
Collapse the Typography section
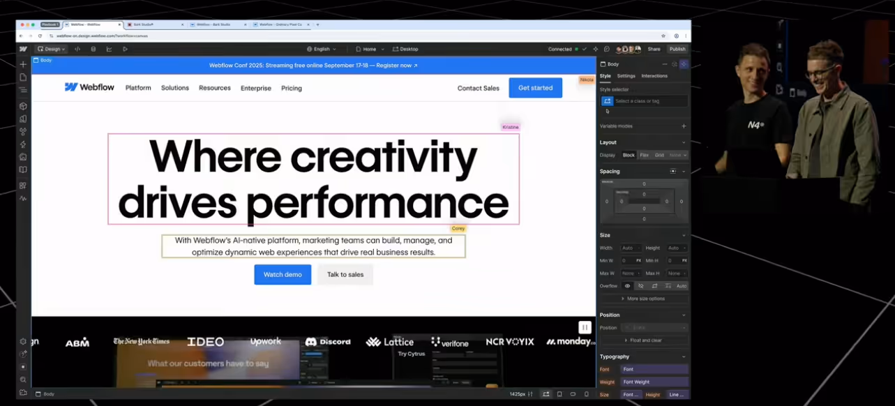pos(684,356)
